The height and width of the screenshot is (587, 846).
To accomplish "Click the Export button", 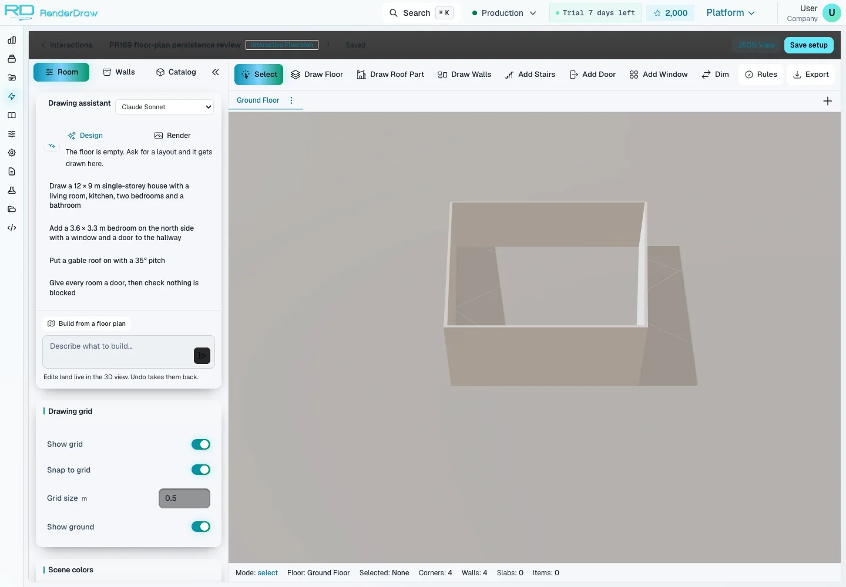I will (x=811, y=75).
